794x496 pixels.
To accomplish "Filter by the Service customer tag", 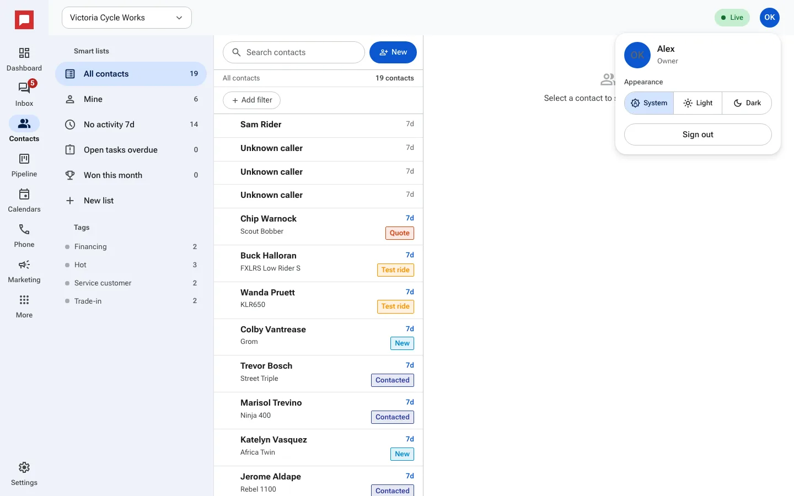I will (x=131, y=283).
